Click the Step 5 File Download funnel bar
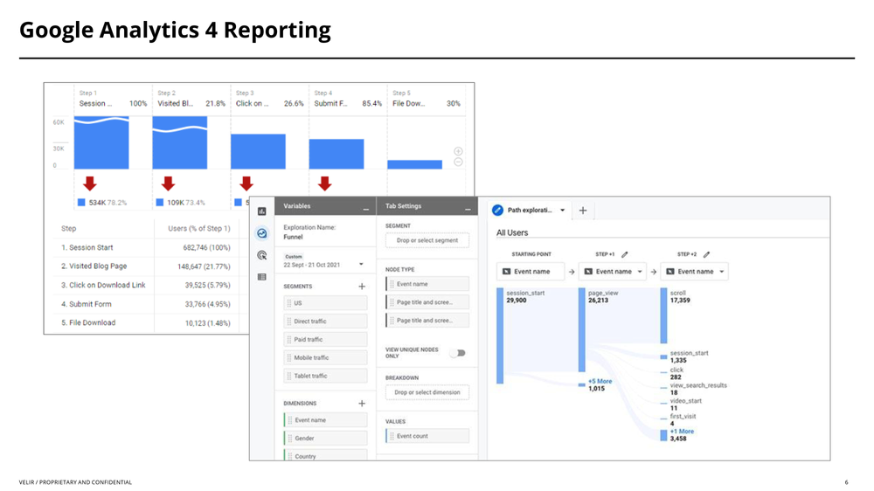This screenshot has width=874, height=491. coord(414,164)
